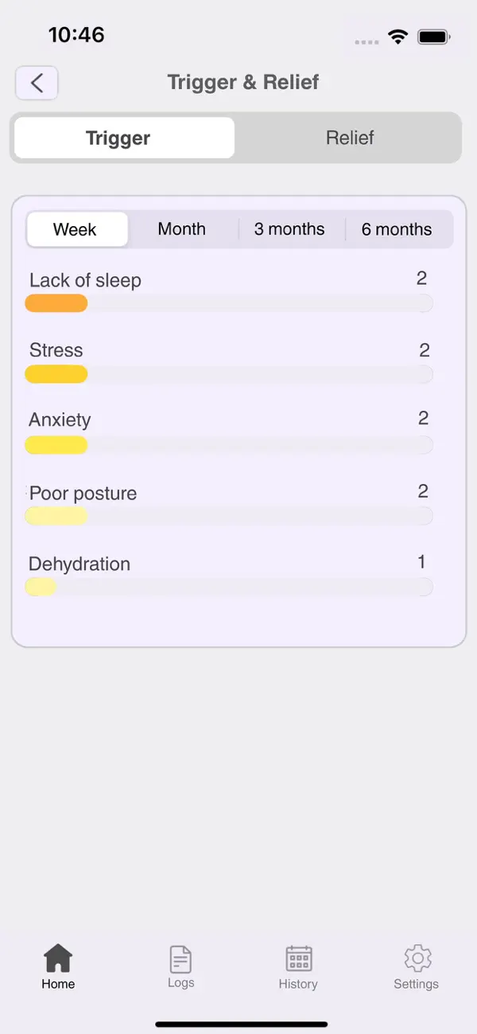Tap the Anxiety trigger label
The image size is (477, 1034).
tap(60, 419)
